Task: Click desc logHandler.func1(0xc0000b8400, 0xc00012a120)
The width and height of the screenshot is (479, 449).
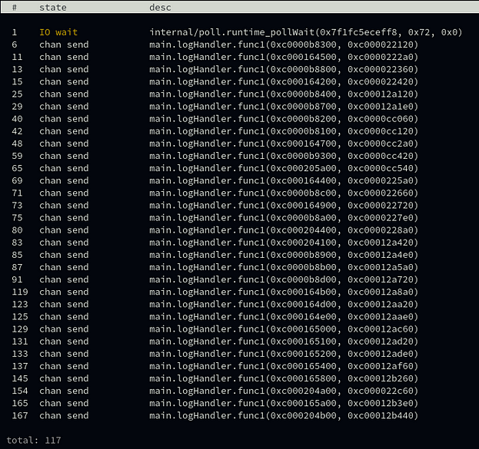Action: (x=284, y=94)
